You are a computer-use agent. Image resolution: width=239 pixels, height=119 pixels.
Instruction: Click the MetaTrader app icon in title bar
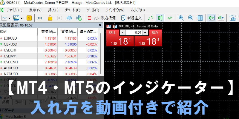pos(2,3)
